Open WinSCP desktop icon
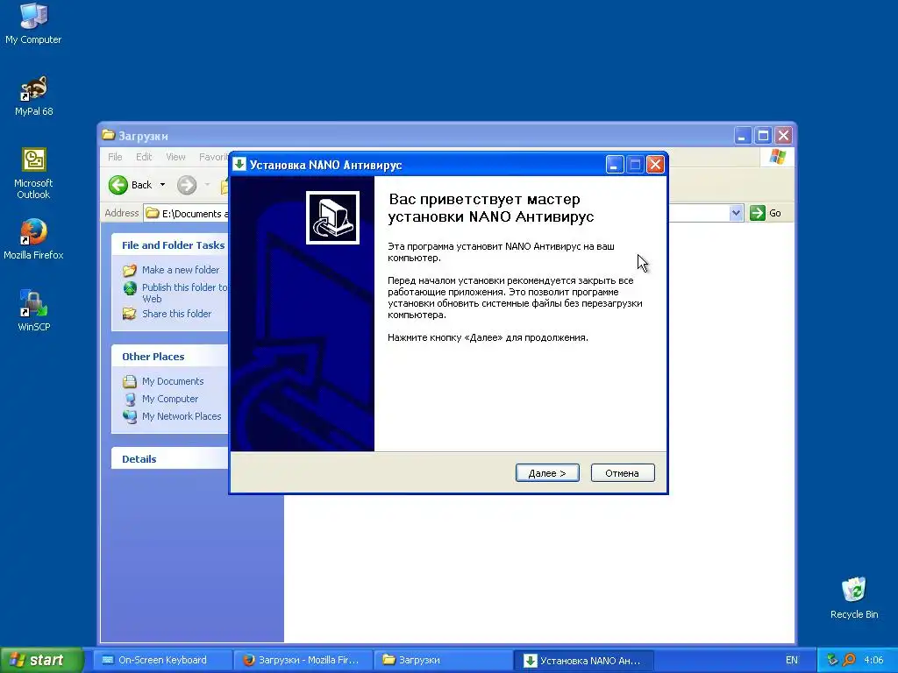This screenshot has width=898, height=673. tap(34, 311)
